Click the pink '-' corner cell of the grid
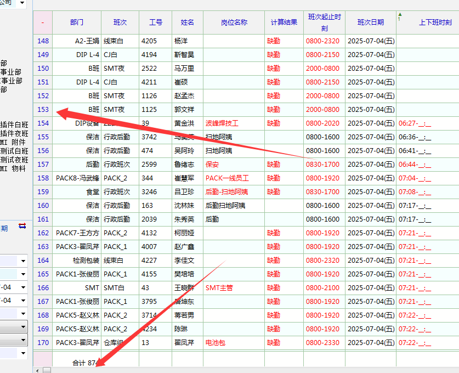Screen dimensions: 459x373 (x=43, y=22)
